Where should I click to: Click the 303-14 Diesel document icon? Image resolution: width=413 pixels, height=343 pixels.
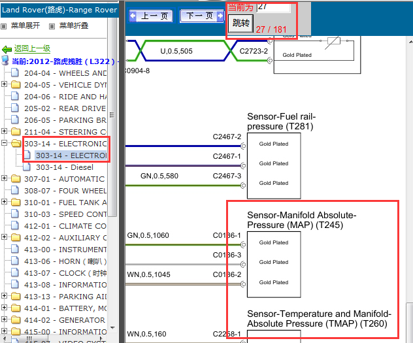tap(27, 167)
